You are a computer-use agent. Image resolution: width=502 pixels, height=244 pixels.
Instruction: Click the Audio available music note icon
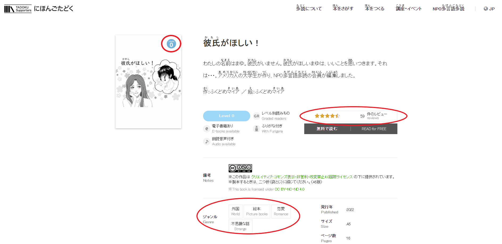(207, 142)
